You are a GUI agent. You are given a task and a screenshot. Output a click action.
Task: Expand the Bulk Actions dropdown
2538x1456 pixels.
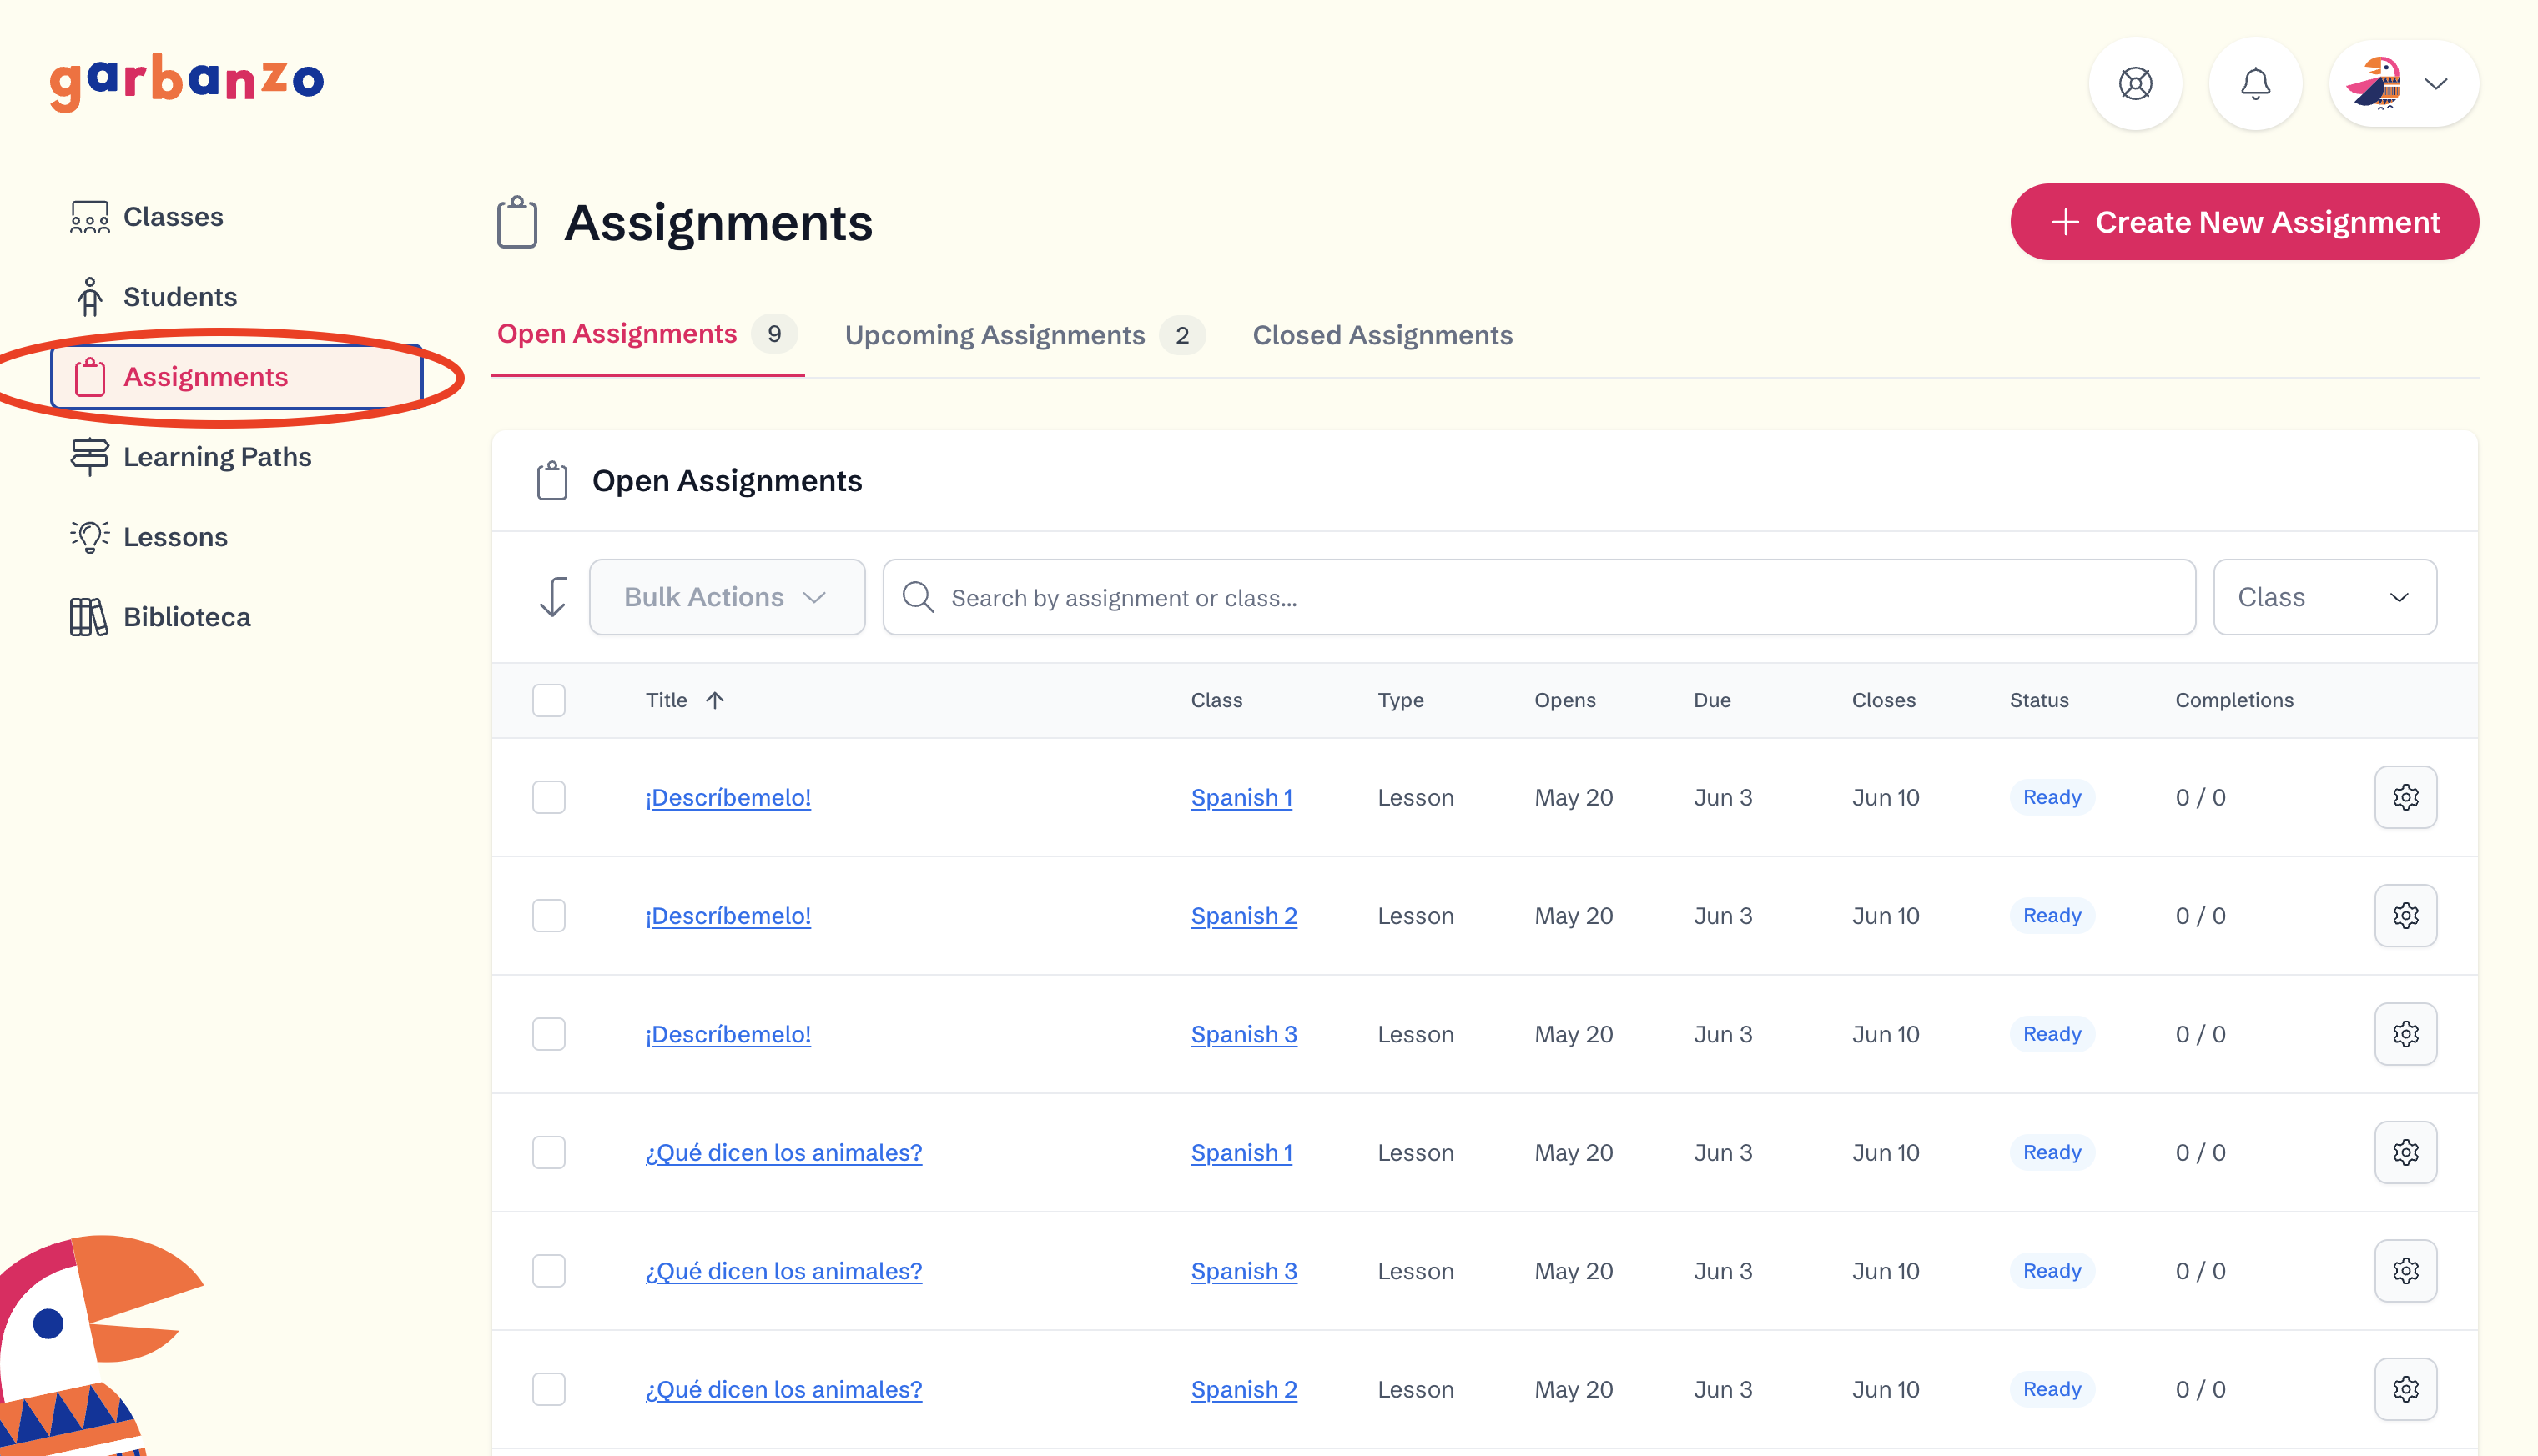pyautogui.click(x=727, y=597)
